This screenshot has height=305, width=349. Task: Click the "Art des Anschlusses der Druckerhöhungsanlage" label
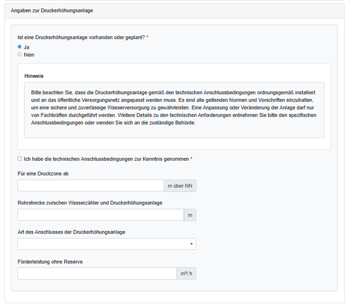coord(71,232)
